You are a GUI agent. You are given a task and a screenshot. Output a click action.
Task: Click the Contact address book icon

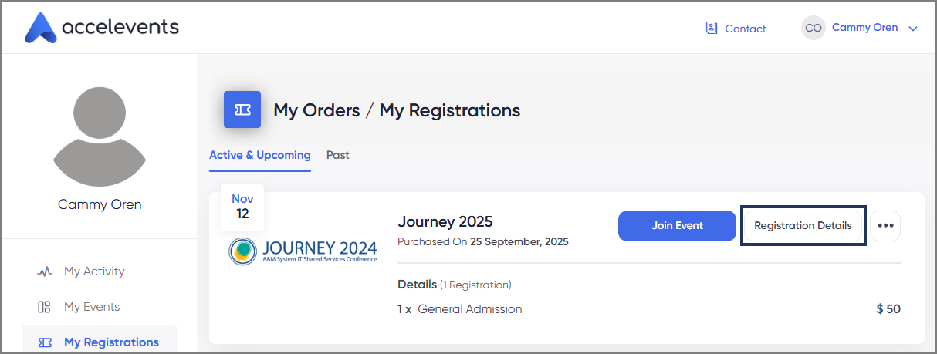coord(712,29)
